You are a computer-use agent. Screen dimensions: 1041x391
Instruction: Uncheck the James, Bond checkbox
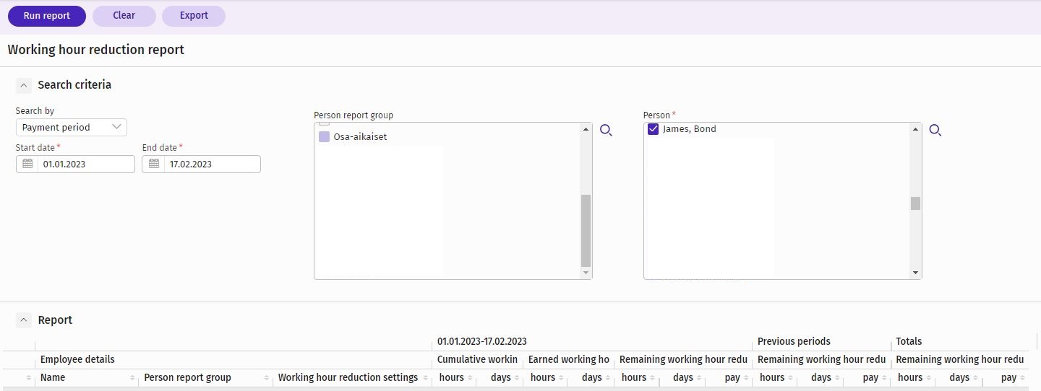tap(654, 129)
